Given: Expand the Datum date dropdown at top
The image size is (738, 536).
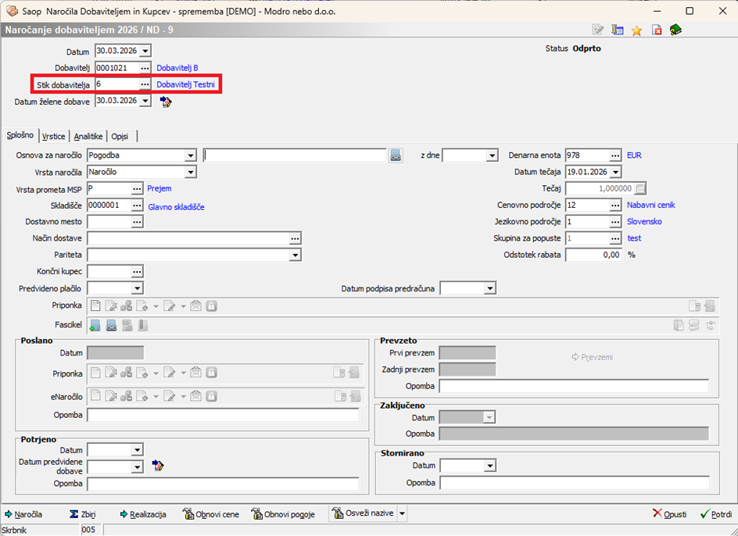Looking at the screenshot, I should pyautogui.click(x=145, y=51).
